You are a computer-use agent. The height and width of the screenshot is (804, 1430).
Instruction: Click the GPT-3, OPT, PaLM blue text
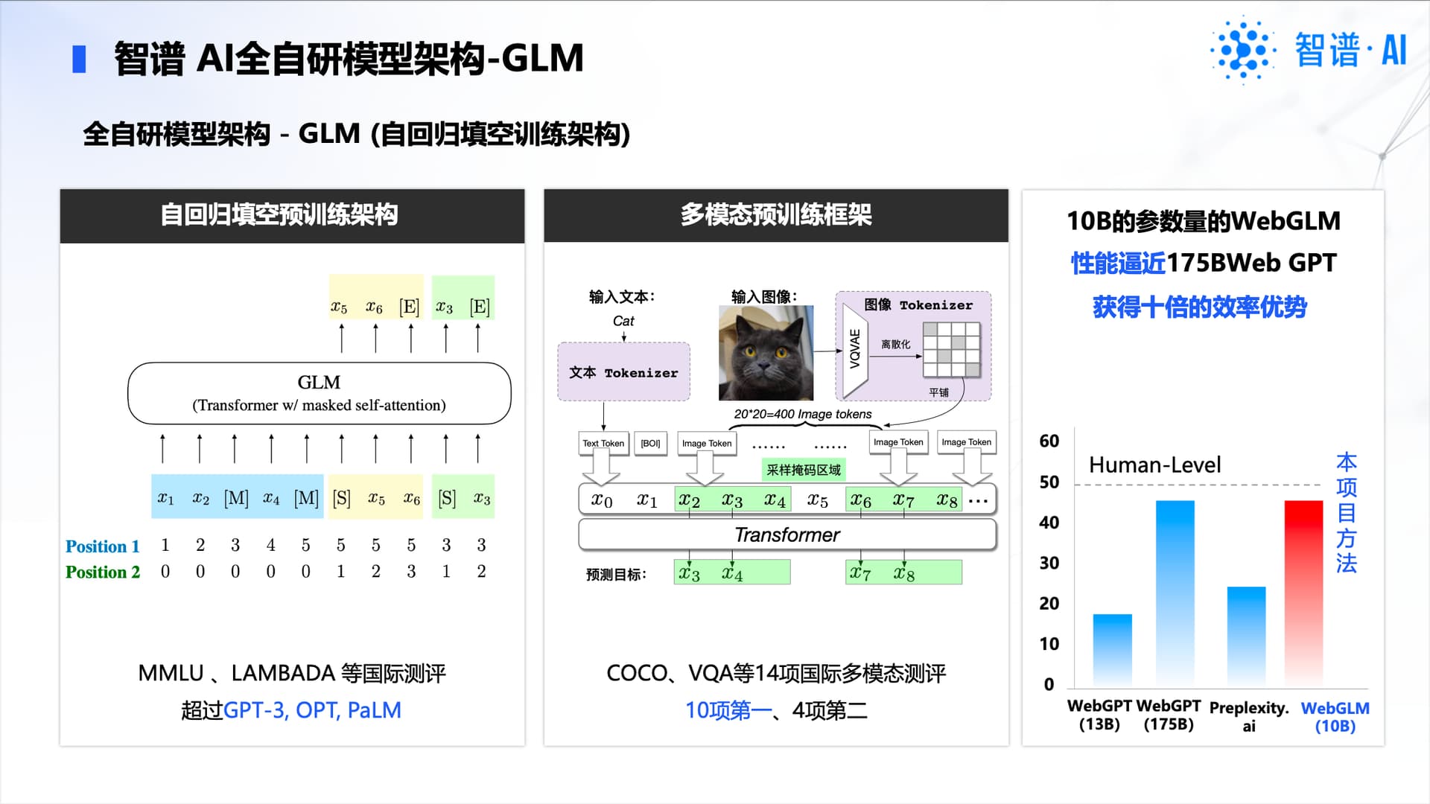click(312, 710)
